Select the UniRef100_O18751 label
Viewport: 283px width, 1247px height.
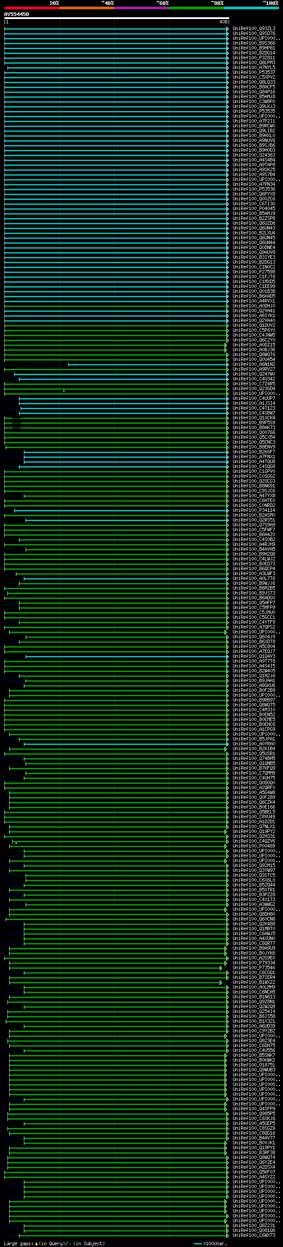(253, 1064)
